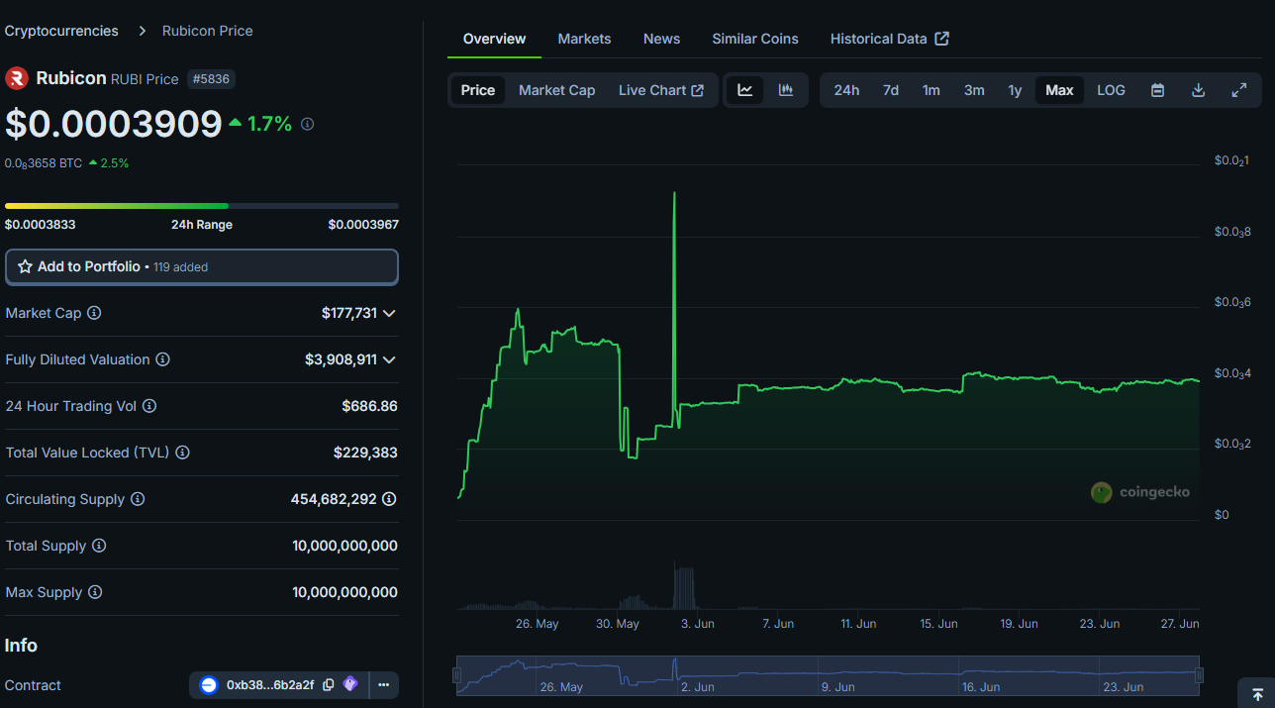Click the chart navigator mini timeline
Screen dimensions: 1275x708
828,675
